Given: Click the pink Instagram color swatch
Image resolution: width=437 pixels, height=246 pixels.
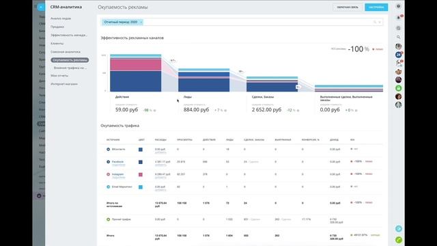Looking at the screenshot, I should [x=141, y=175].
